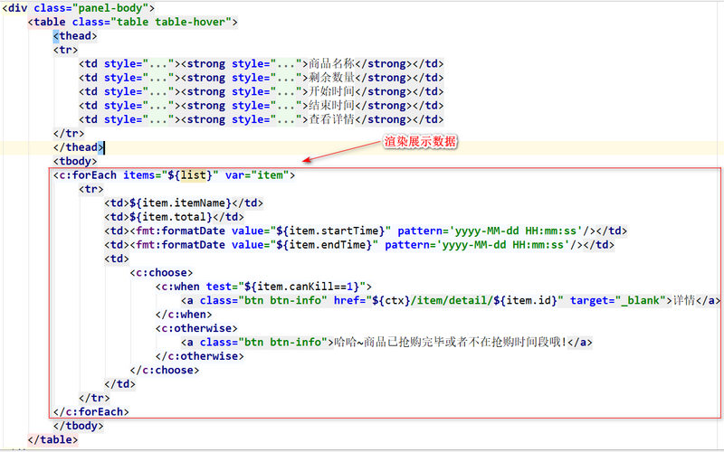
Task: Expand folded td style on 商品名称 line
Action: 157,63
